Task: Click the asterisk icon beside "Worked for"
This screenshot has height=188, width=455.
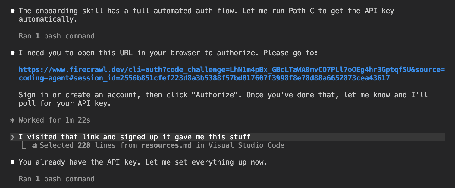Action: tap(12, 120)
